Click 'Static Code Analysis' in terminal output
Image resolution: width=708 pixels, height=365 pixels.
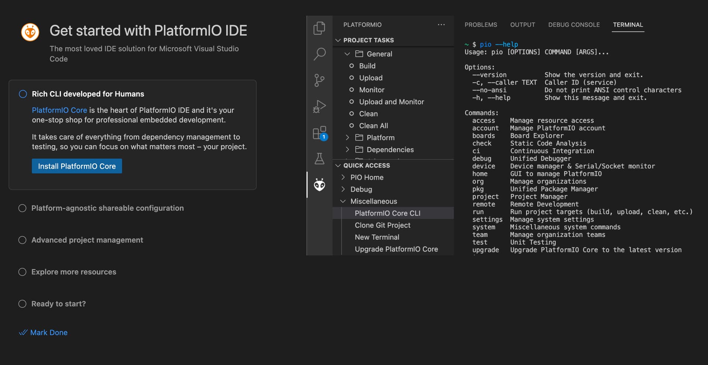coord(548,143)
